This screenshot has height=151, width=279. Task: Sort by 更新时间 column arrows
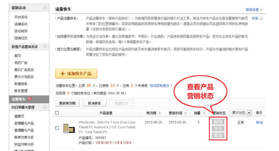[186, 113]
